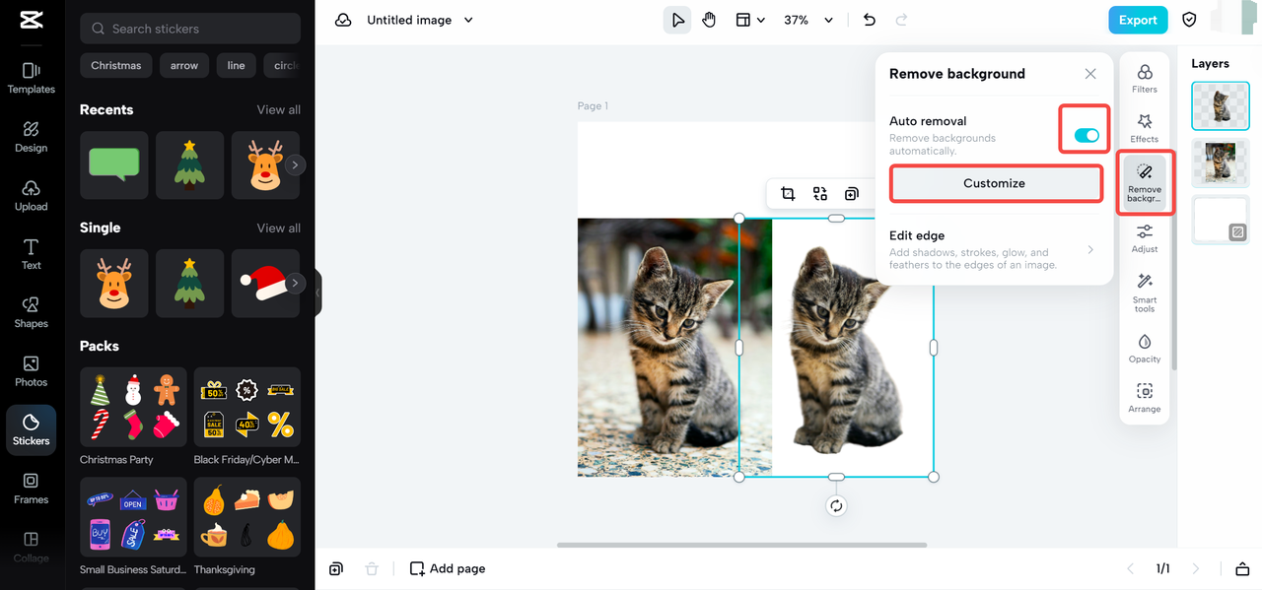Select the blank background layer thumbnail
The image size is (1262, 590).
(1221, 220)
